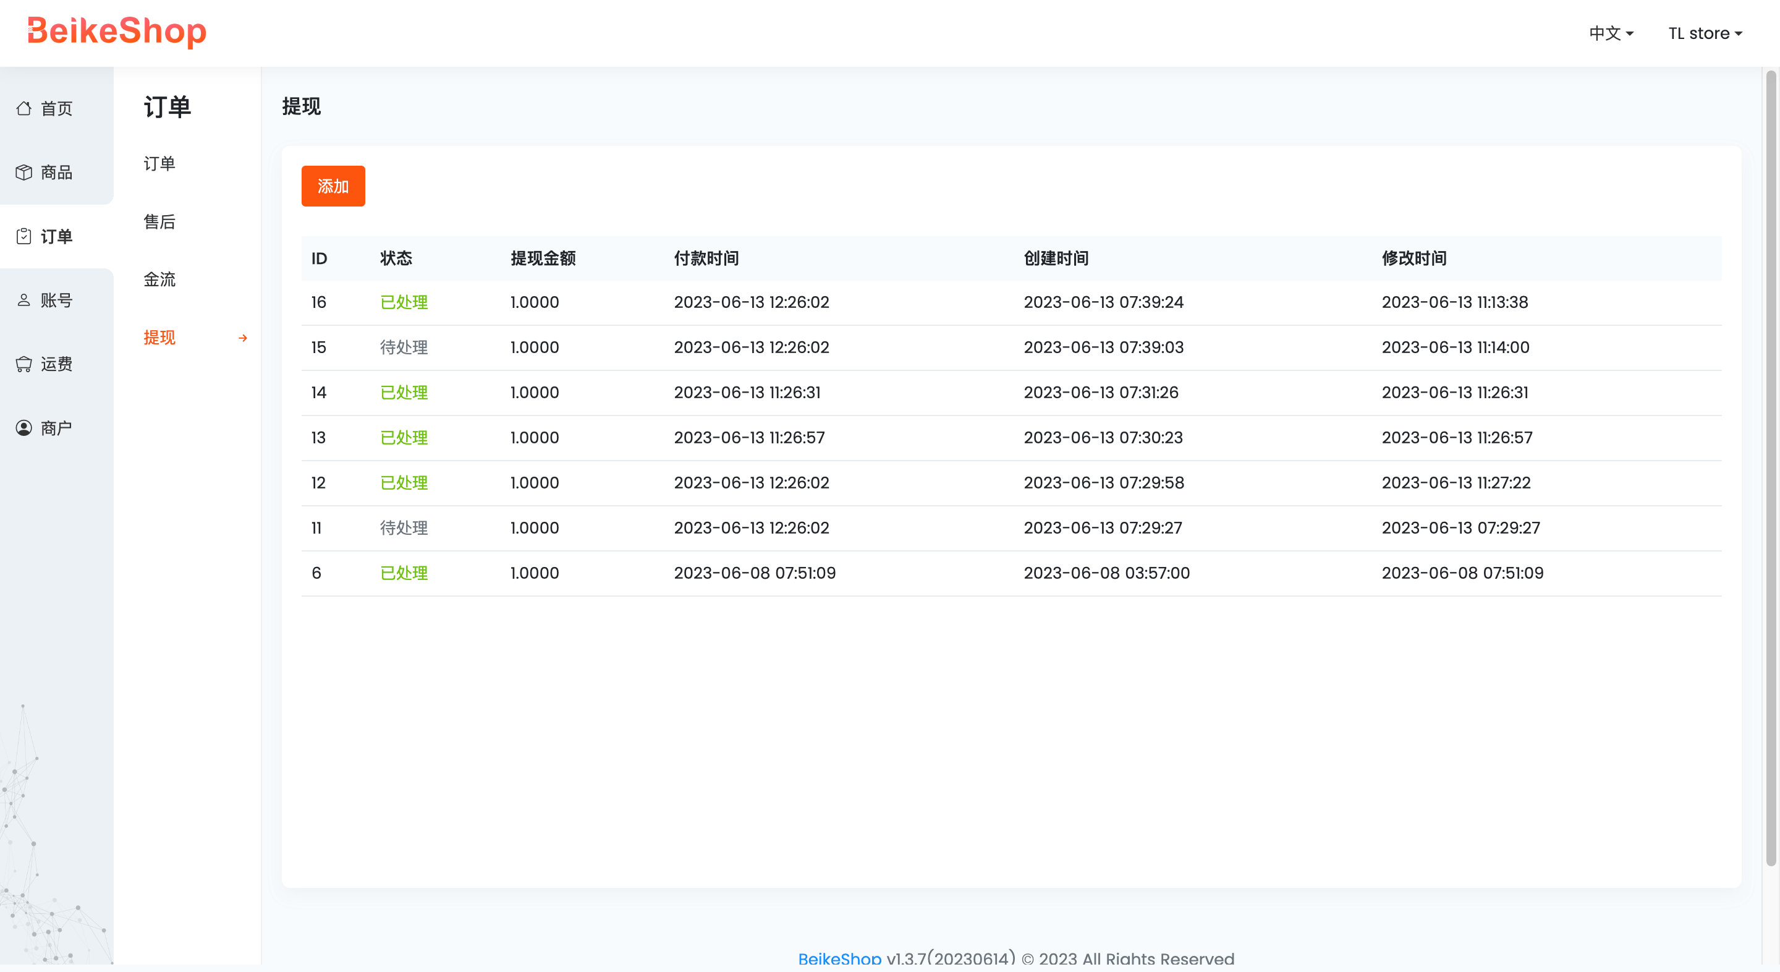Click created time 2023-06-08 03:57:00
This screenshot has width=1780, height=972.
(1107, 573)
